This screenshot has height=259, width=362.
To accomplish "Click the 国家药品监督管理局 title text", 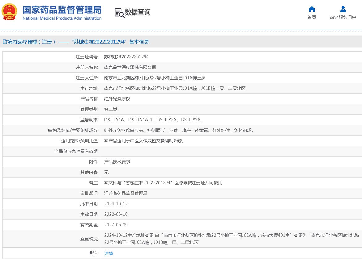I will (62, 10).
